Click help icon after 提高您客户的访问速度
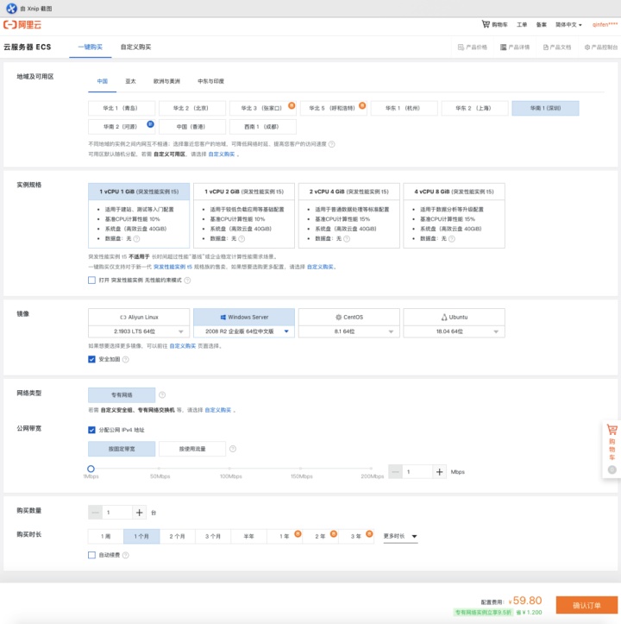The image size is (621, 624). (x=332, y=144)
